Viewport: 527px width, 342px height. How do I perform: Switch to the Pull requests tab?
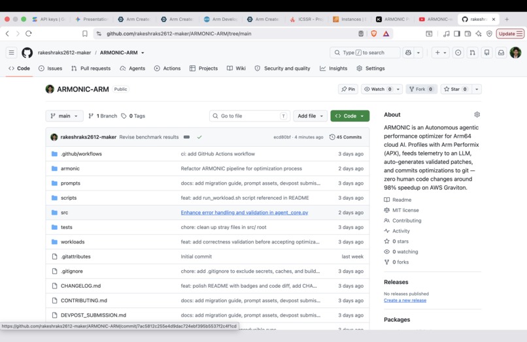click(91, 68)
